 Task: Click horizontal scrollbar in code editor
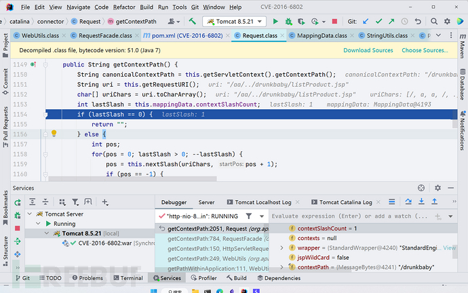click(132, 179)
